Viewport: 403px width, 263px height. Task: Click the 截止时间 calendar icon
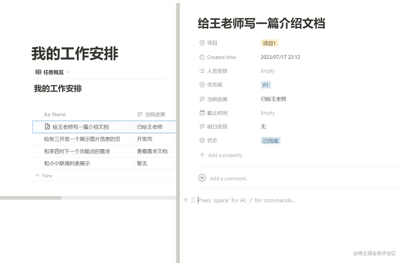(202, 113)
